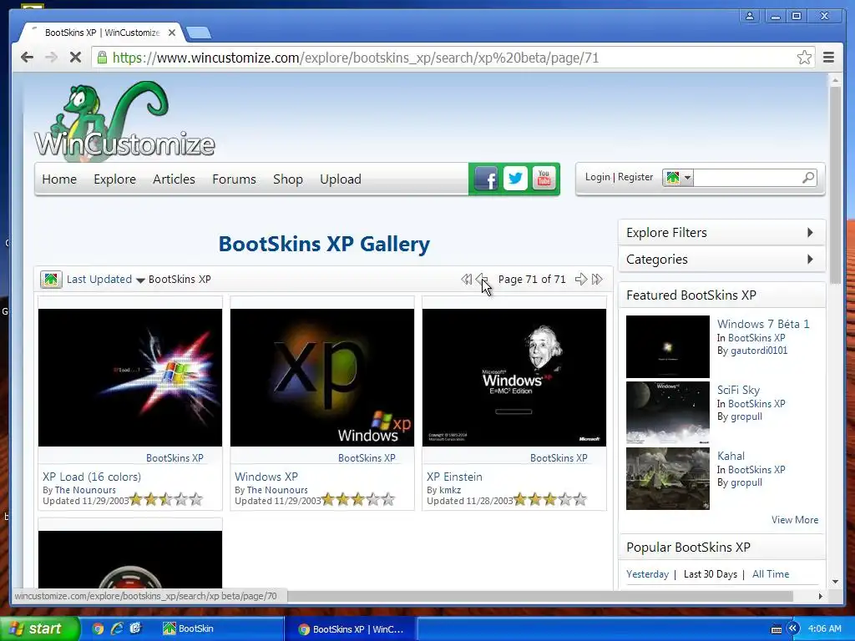Click the vertical page scrollbar thumb
Image resolution: width=855 pixels, height=641 pixels.
[835, 185]
